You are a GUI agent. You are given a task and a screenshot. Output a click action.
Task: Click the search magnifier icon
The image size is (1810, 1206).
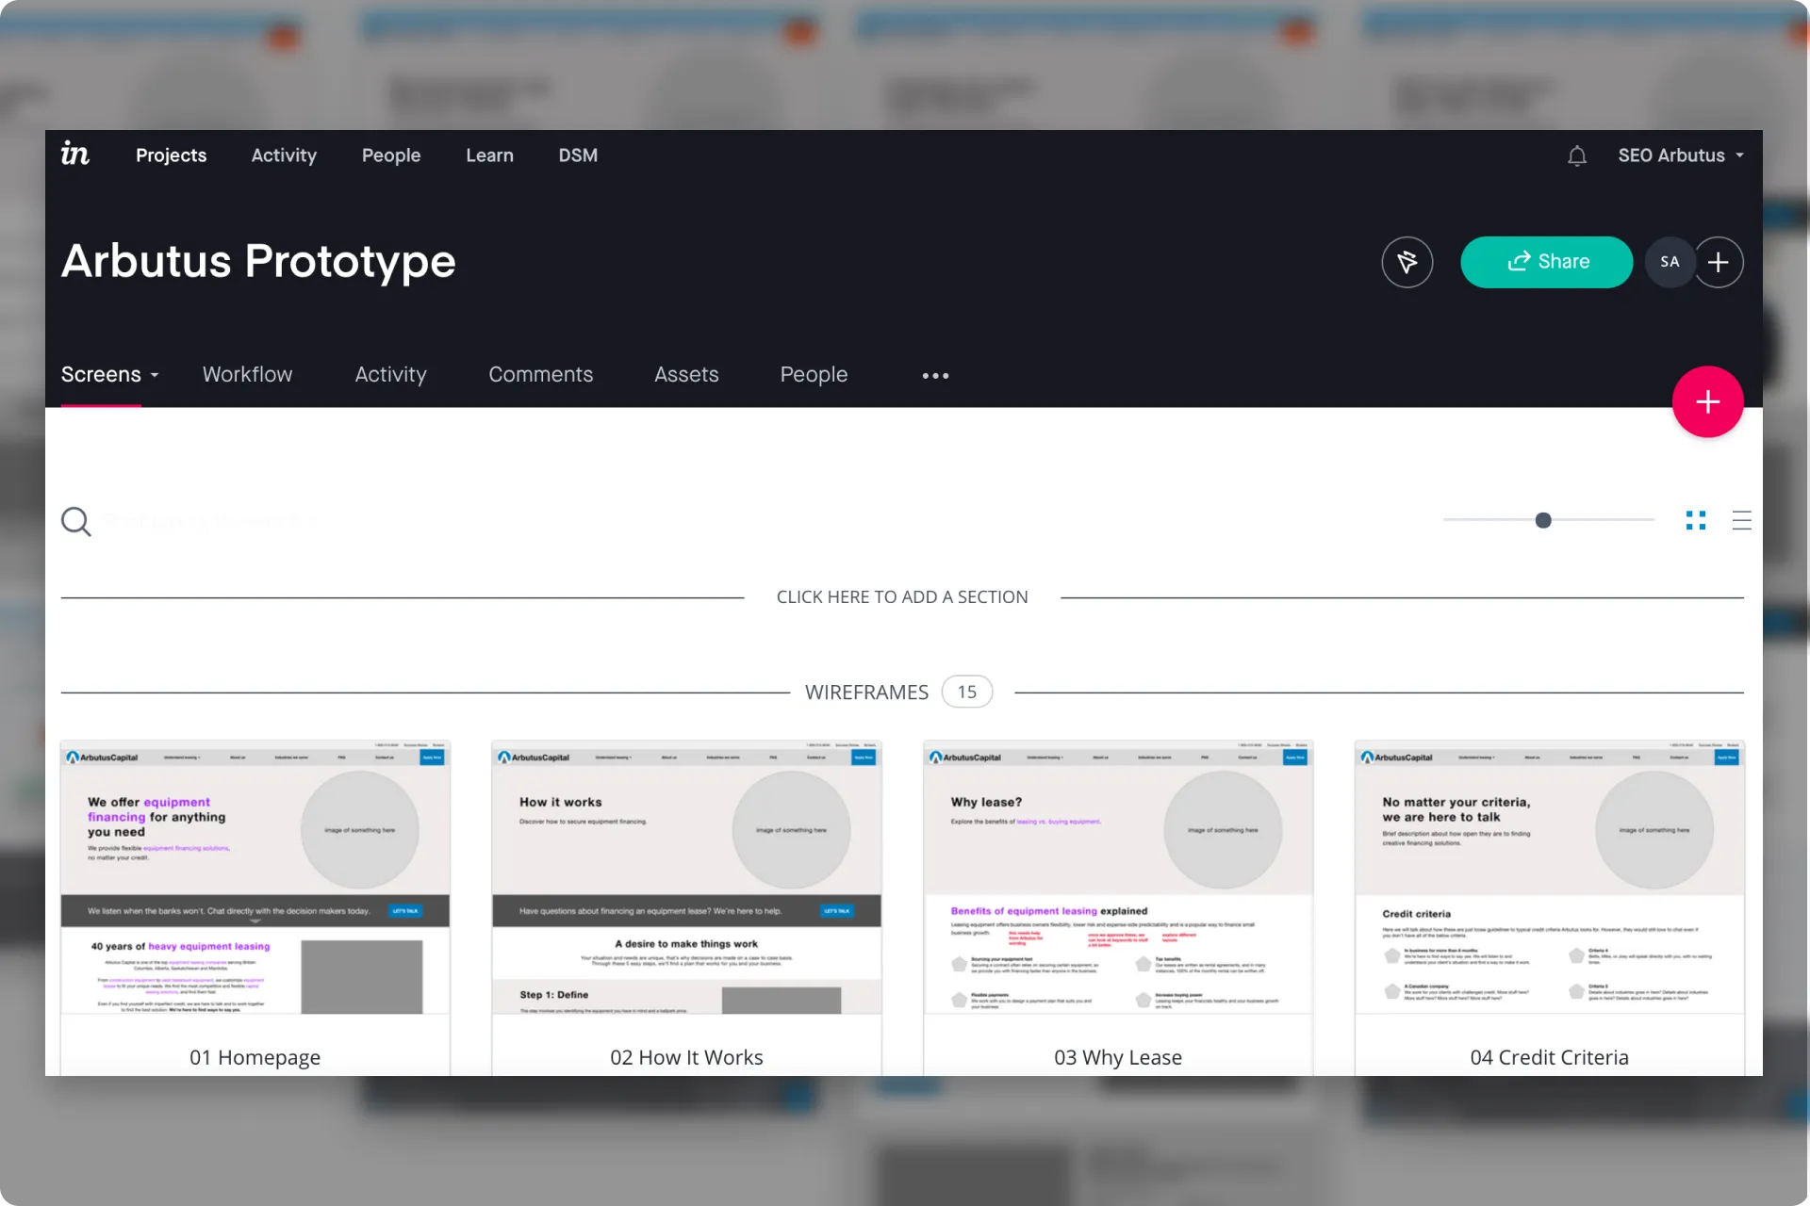pyautogui.click(x=76, y=521)
